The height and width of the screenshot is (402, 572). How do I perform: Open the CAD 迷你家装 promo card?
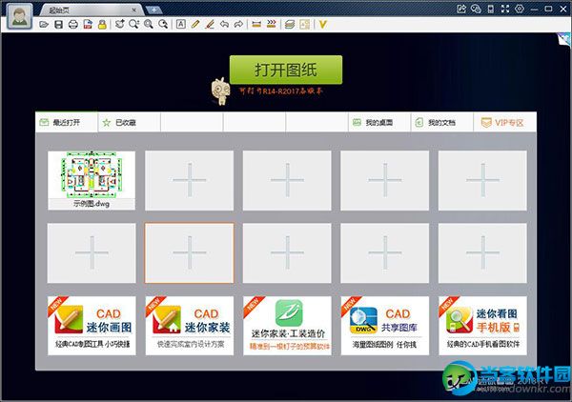coord(190,326)
